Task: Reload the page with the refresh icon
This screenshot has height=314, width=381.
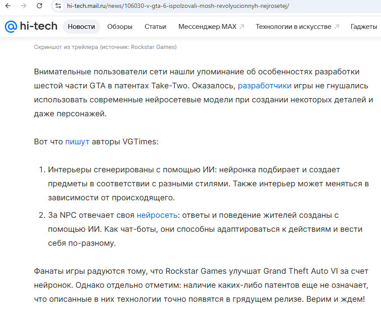Action: pos(39,6)
